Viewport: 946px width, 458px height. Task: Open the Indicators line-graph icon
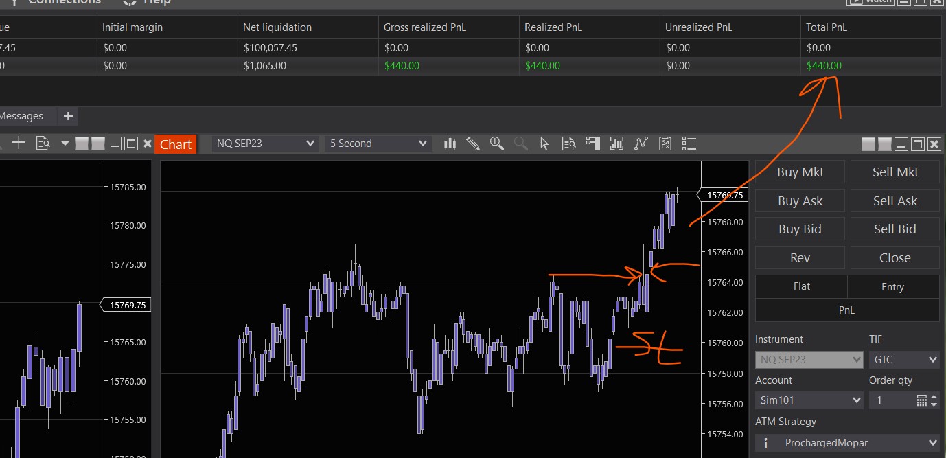tap(641, 144)
